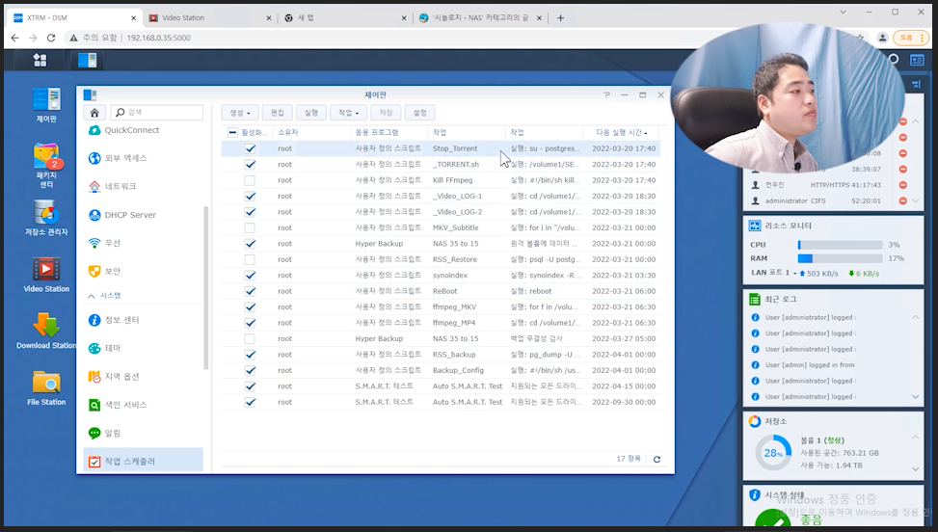Open 패키지 센터 desktop icon
The height and width of the screenshot is (532, 938).
(46, 166)
